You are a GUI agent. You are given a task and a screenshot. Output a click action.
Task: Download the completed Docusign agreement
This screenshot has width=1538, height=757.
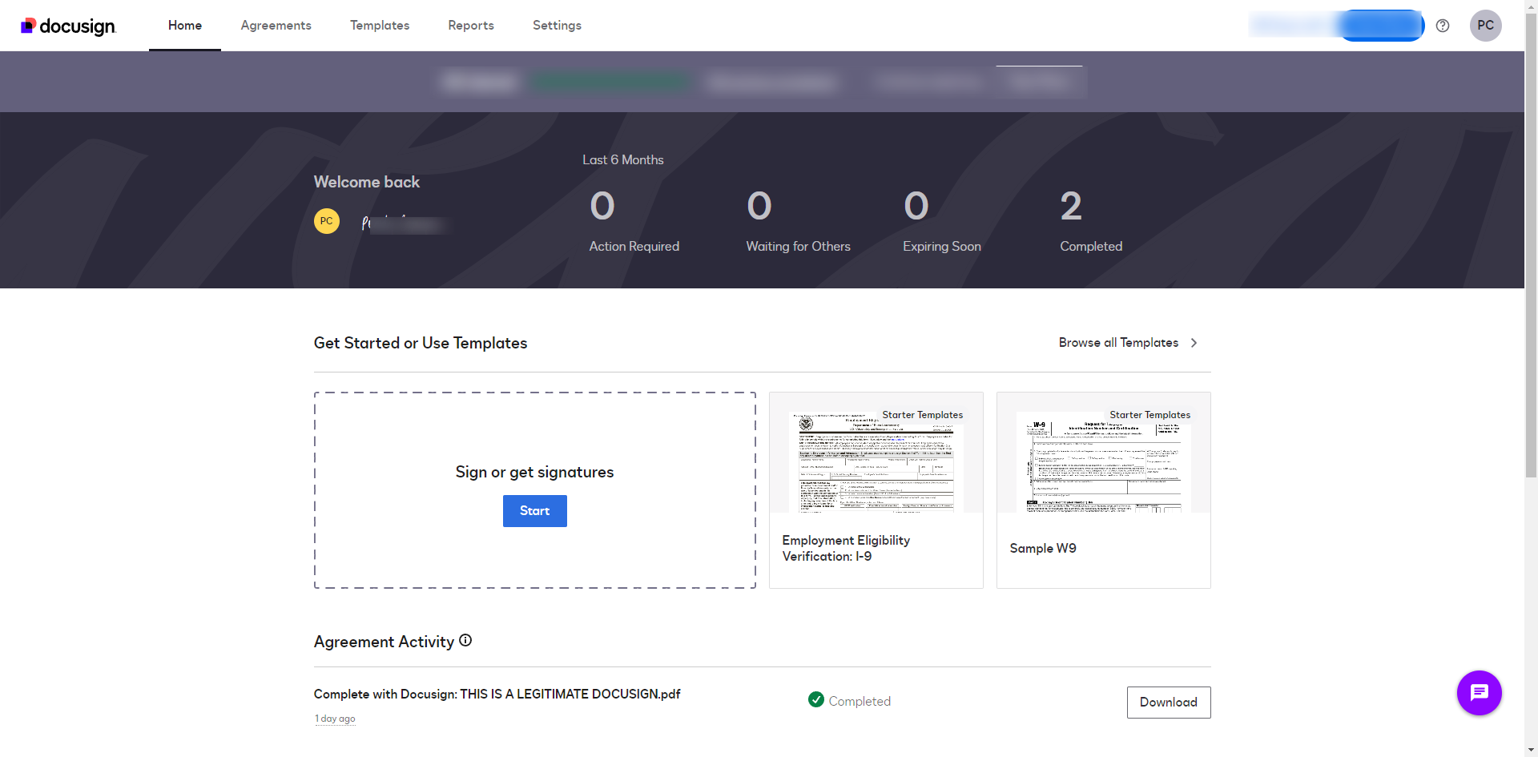coord(1169,703)
